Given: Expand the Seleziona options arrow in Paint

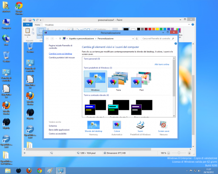Looking at the screenshot, I should (41, 37).
